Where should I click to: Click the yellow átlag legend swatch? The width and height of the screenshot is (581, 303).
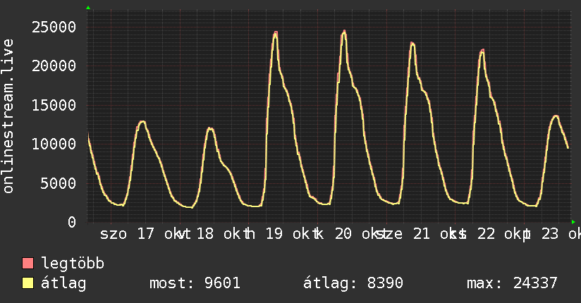click(x=27, y=283)
